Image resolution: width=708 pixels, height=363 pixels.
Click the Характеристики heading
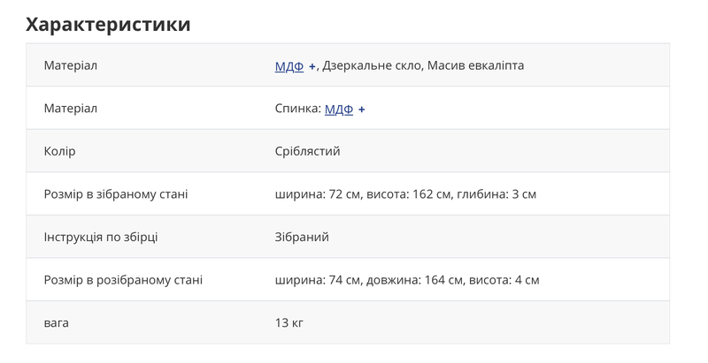(x=108, y=24)
